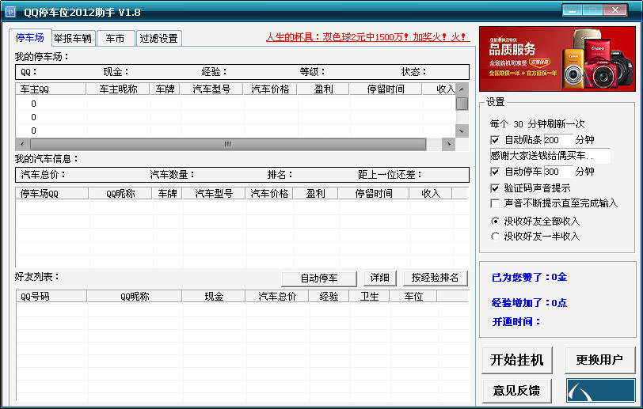
Task: Click the down arrow of the parking table's vertical scrollbar
Action: pos(462,131)
